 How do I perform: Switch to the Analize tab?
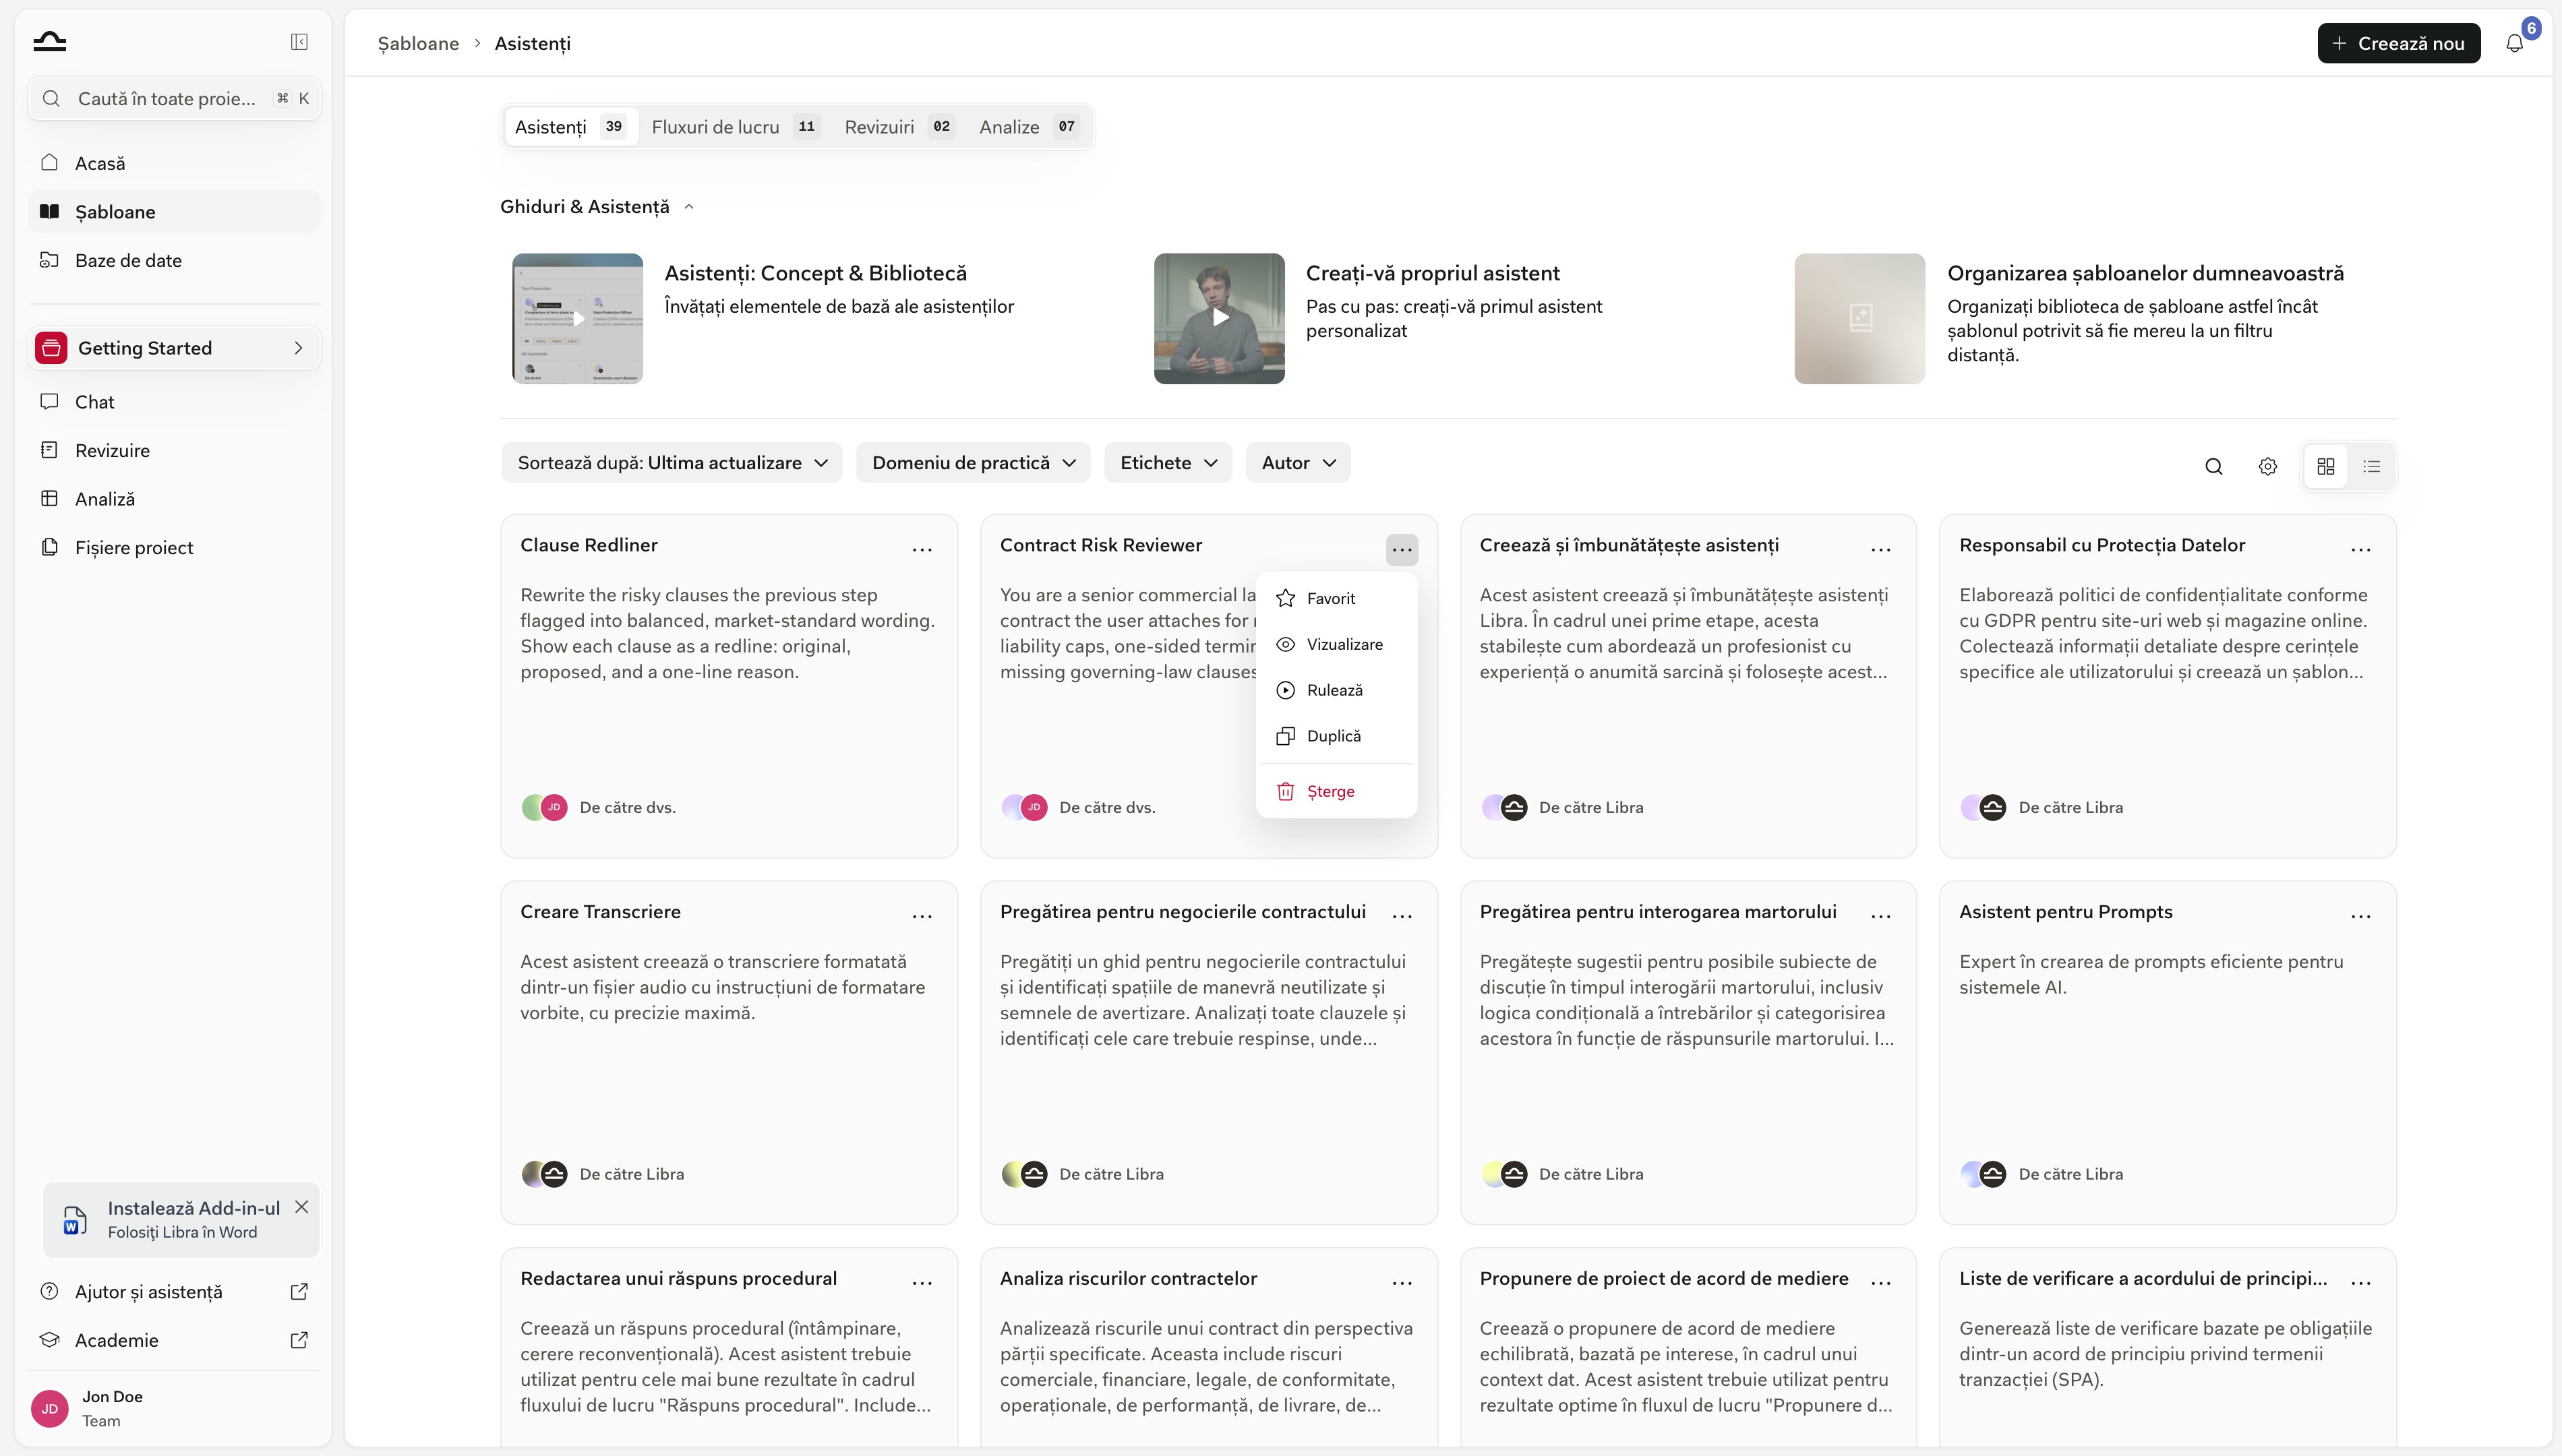(x=1028, y=127)
